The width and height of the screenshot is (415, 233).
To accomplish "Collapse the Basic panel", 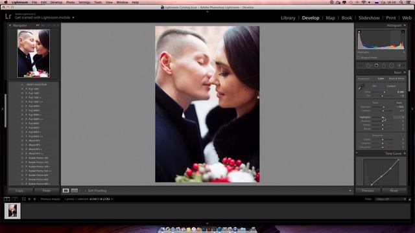I will [x=405, y=72].
